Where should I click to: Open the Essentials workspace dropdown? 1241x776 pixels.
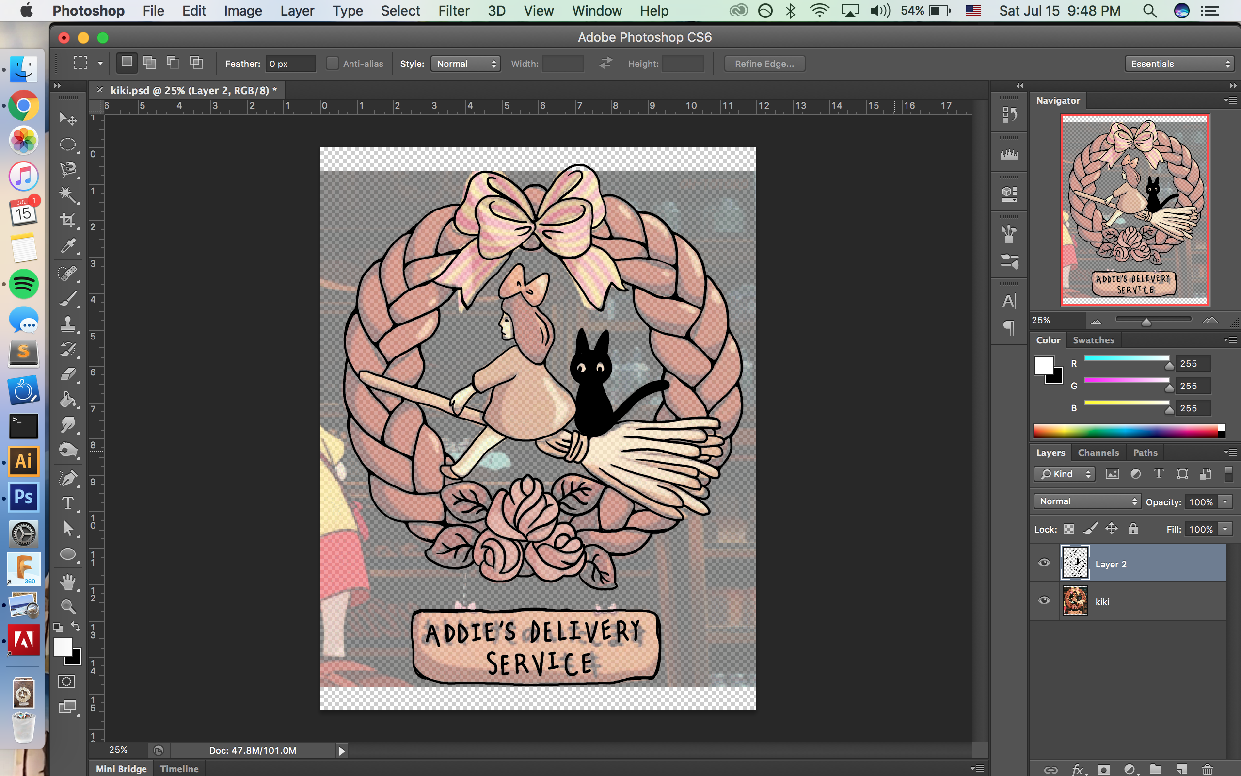[x=1179, y=64]
